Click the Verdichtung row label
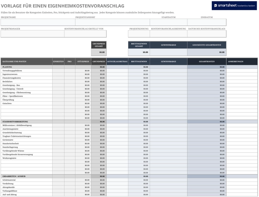This screenshot has width=259, height=197. pos(8,184)
